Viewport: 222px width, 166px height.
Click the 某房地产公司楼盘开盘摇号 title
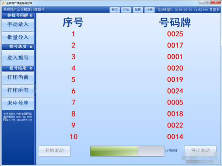23,9
